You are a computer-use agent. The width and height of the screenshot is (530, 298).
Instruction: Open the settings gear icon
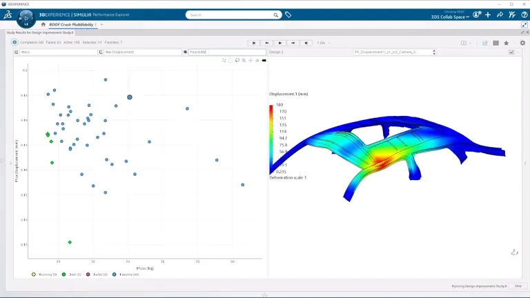(522, 43)
